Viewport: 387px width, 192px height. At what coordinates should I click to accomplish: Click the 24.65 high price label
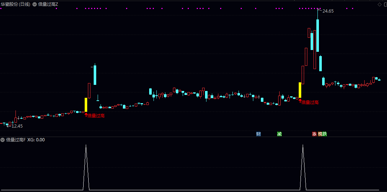click(x=328, y=11)
